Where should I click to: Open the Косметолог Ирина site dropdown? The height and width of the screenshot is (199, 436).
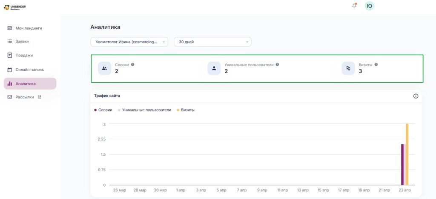[129, 42]
